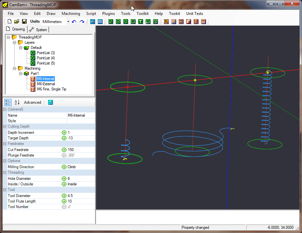This screenshot has width=302, height=233.
Task: Open the Units Millimeters dropdown
Action: [x=68, y=22]
